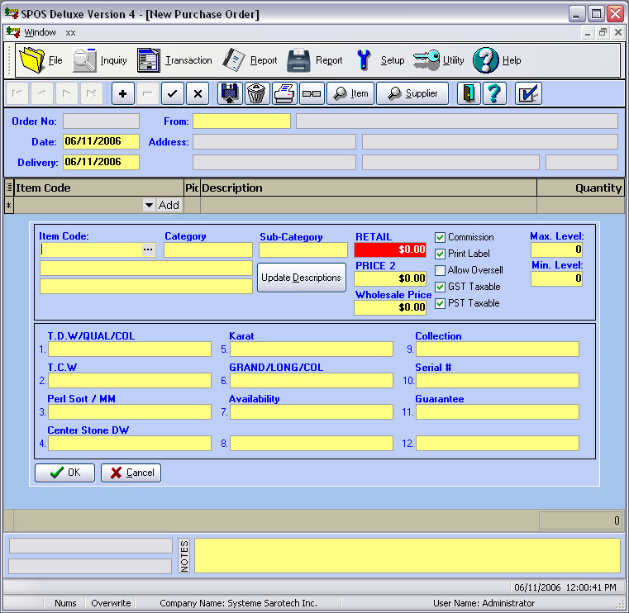Click the Availability field
Viewport: 629px width, 613px height.
click(x=312, y=411)
